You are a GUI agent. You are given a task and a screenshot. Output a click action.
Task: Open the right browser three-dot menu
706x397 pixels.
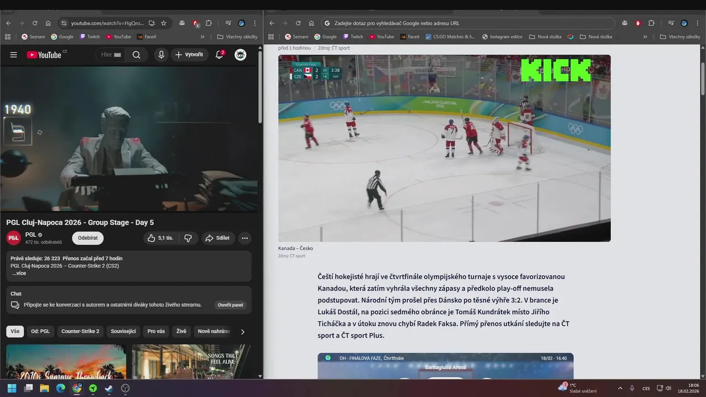pyautogui.click(x=698, y=23)
